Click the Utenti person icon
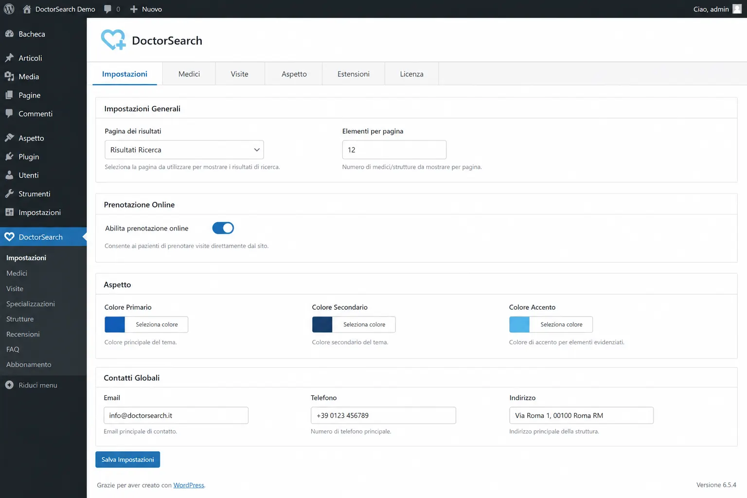Image resolution: width=747 pixels, height=498 pixels. [x=9, y=175]
